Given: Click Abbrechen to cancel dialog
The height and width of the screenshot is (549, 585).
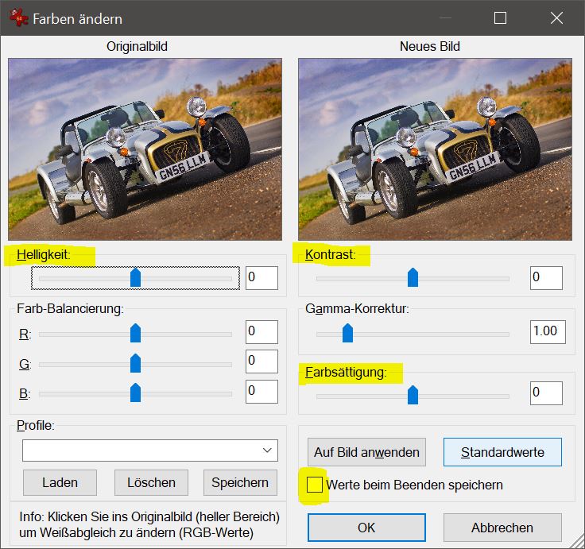Looking at the screenshot, I should click(502, 528).
